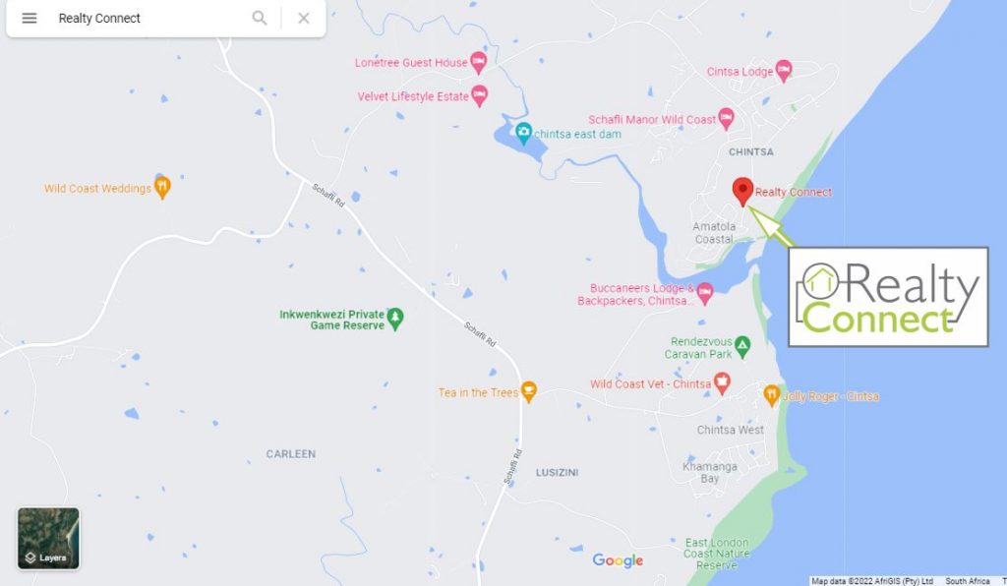Select the Velvet Lifestyle Estate hotel pin
The height and width of the screenshot is (586, 1007).
pyautogui.click(x=479, y=95)
